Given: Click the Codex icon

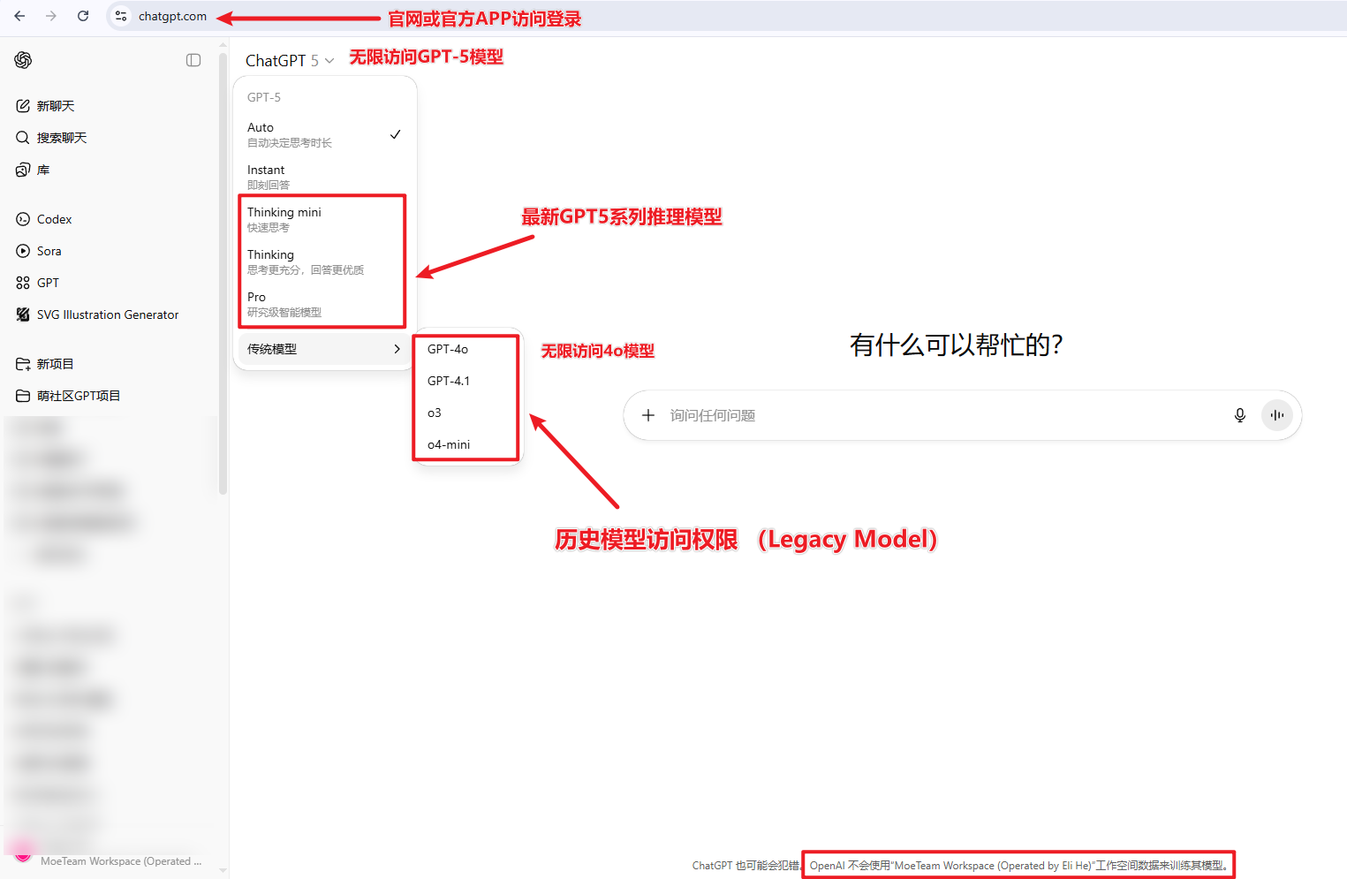Looking at the screenshot, I should (23, 219).
